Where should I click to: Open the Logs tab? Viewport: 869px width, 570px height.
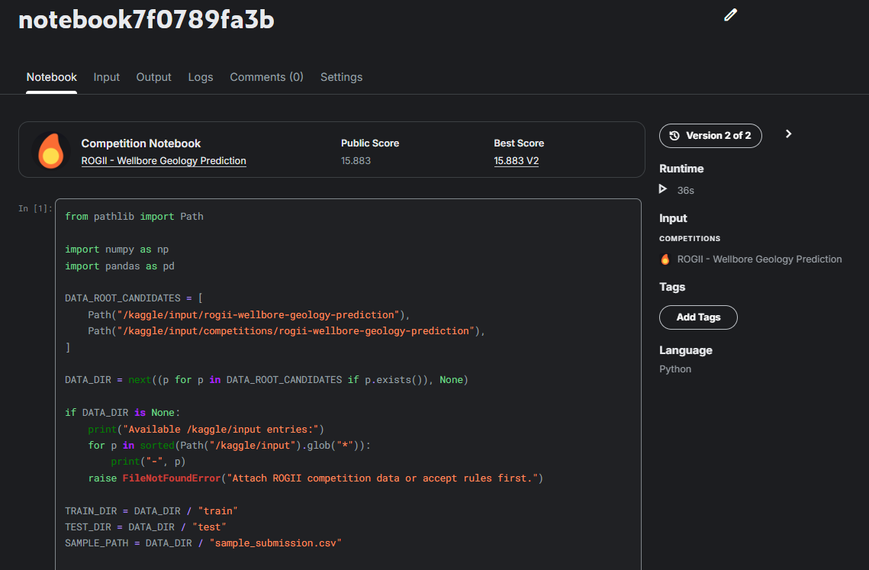click(201, 77)
